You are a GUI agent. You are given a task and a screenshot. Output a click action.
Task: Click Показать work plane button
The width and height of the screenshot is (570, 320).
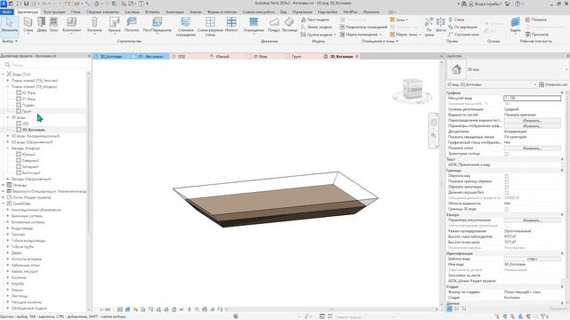tap(536, 20)
